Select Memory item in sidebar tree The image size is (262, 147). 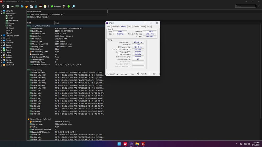point(11,23)
